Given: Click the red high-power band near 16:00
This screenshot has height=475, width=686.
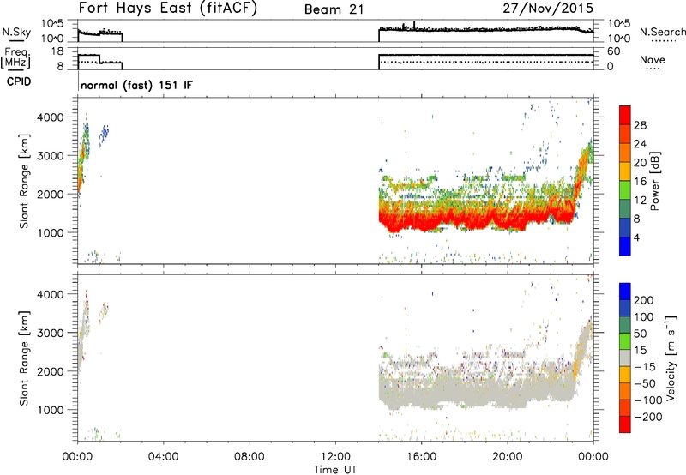Looking at the screenshot, I should pos(422,221).
